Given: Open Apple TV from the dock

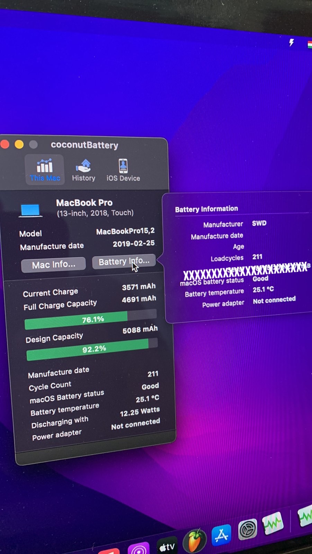Looking at the screenshot, I should (167, 546).
